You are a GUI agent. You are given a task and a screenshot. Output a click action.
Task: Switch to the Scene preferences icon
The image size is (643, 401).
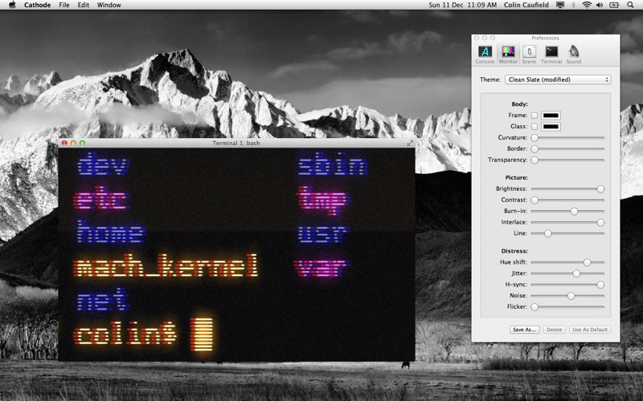pos(529,54)
